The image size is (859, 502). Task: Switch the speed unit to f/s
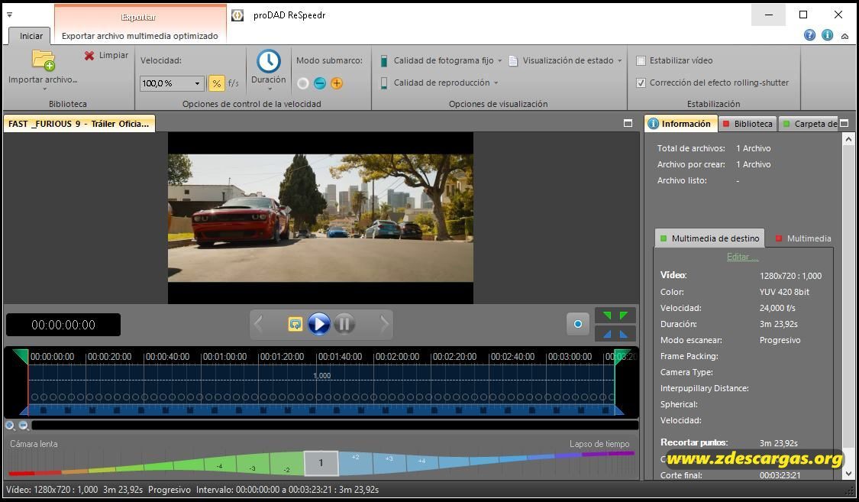coord(234,83)
